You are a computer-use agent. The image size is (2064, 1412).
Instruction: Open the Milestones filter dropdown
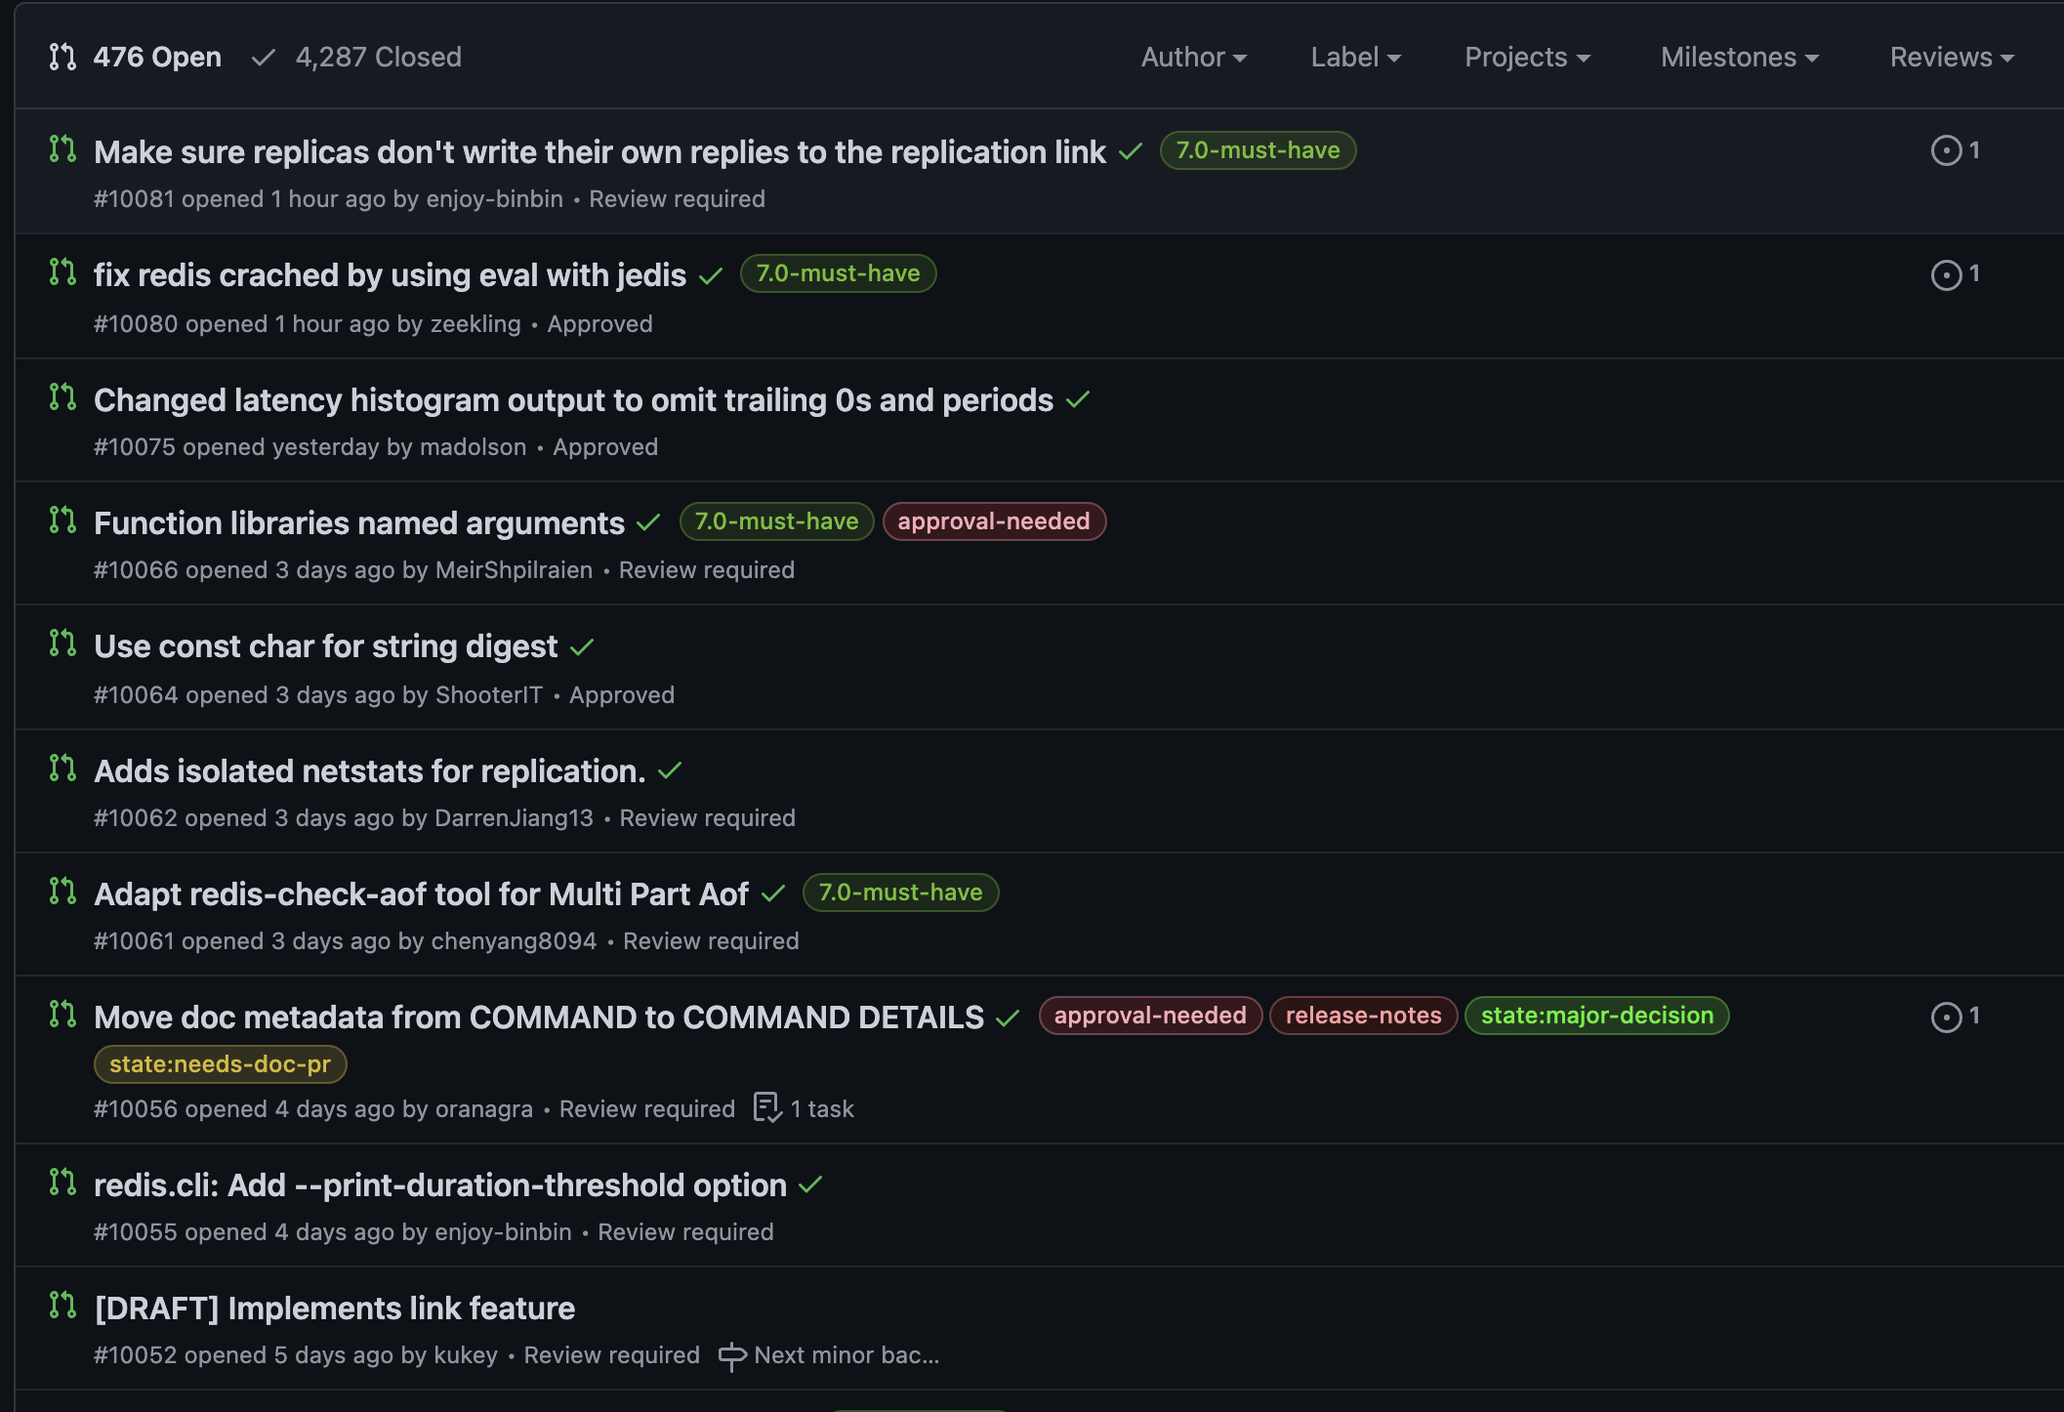1739,58
